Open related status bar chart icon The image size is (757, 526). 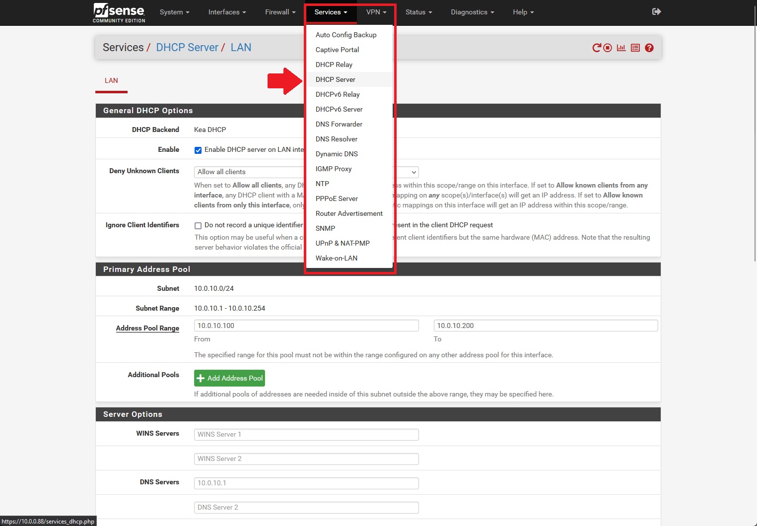pos(621,48)
